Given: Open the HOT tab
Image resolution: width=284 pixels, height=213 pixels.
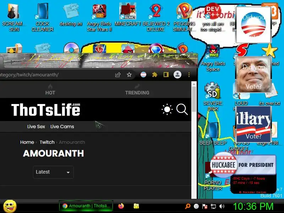Looking at the screenshot, I should (x=50, y=90).
